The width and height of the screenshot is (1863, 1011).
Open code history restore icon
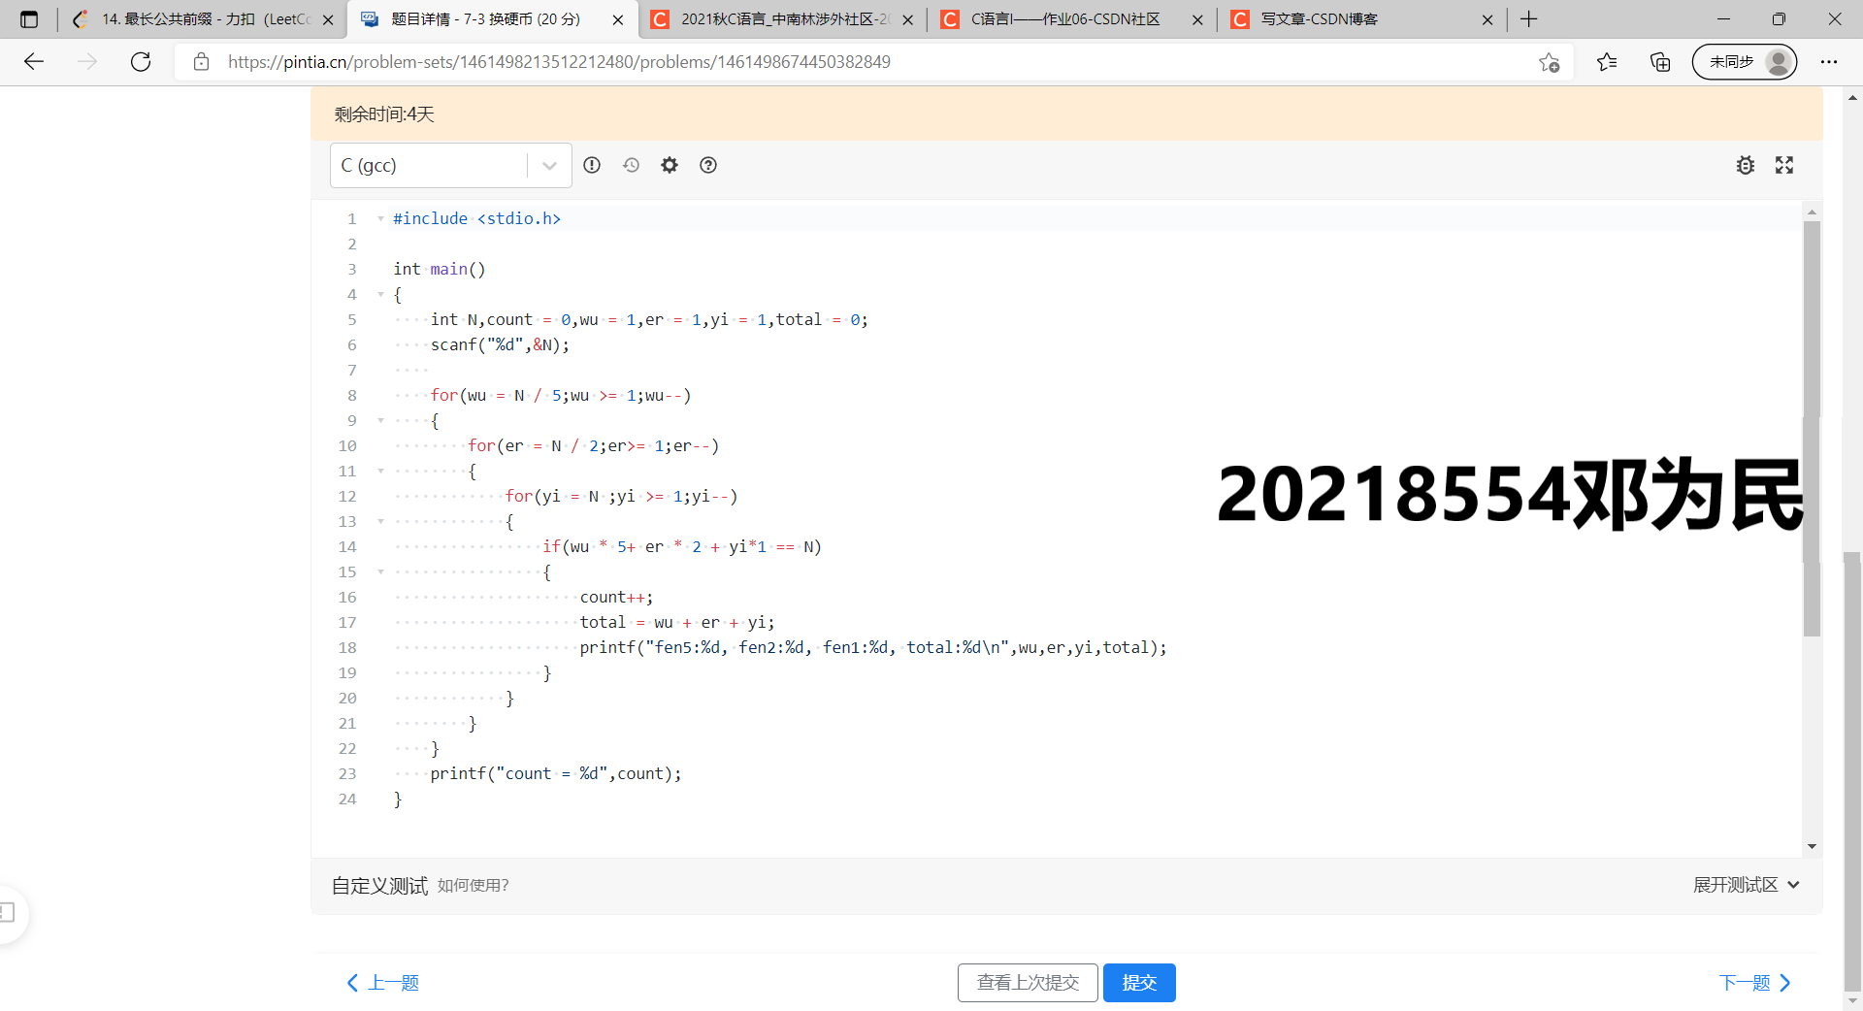point(631,165)
